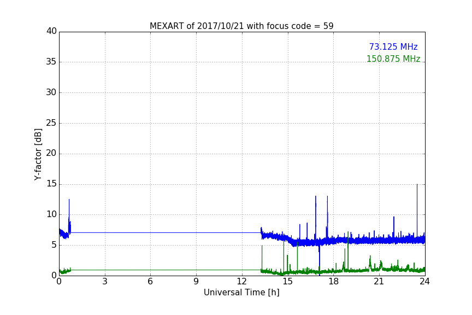Click the x-axis tick label '18'

pyautogui.click(x=334, y=282)
